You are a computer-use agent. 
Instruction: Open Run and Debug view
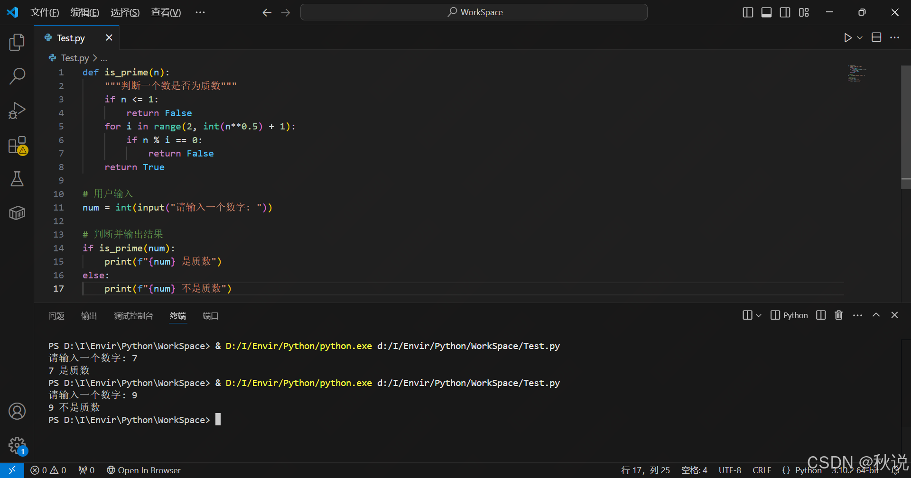click(x=17, y=110)
